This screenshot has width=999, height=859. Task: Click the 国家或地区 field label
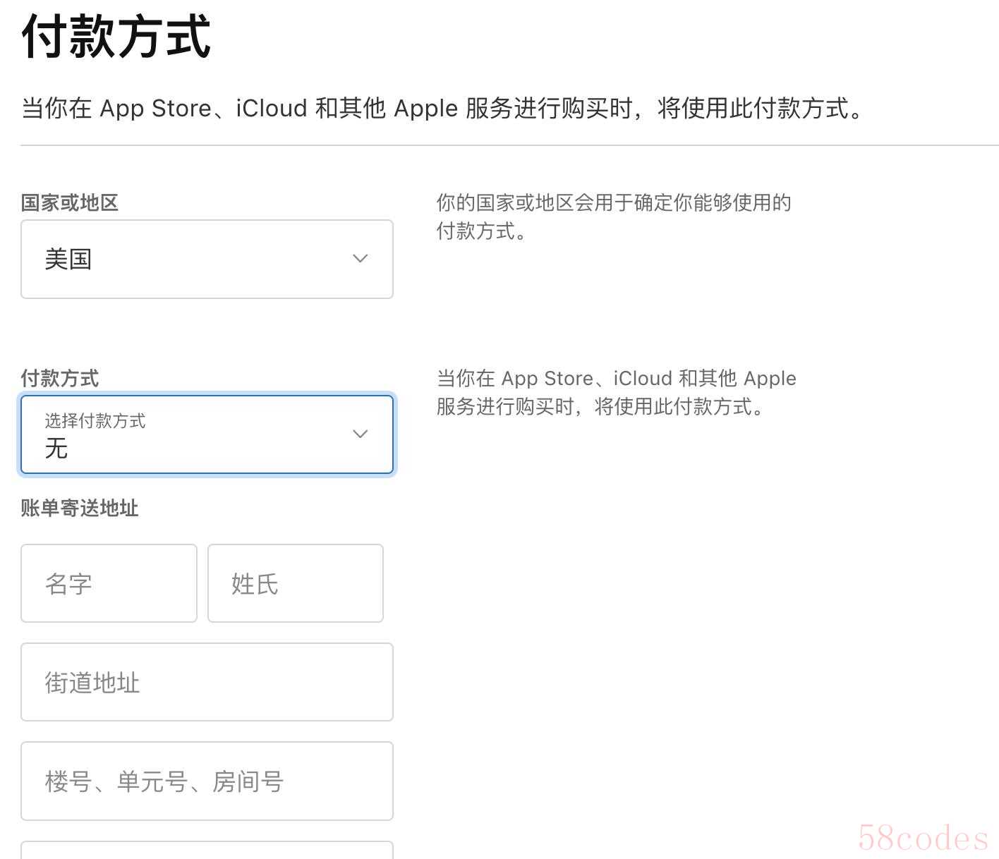click(x=69, y=203)
